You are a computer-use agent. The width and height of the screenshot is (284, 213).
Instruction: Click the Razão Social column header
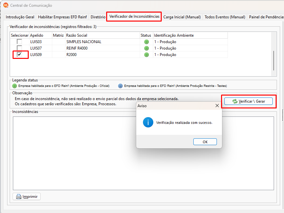pos(103,35)
